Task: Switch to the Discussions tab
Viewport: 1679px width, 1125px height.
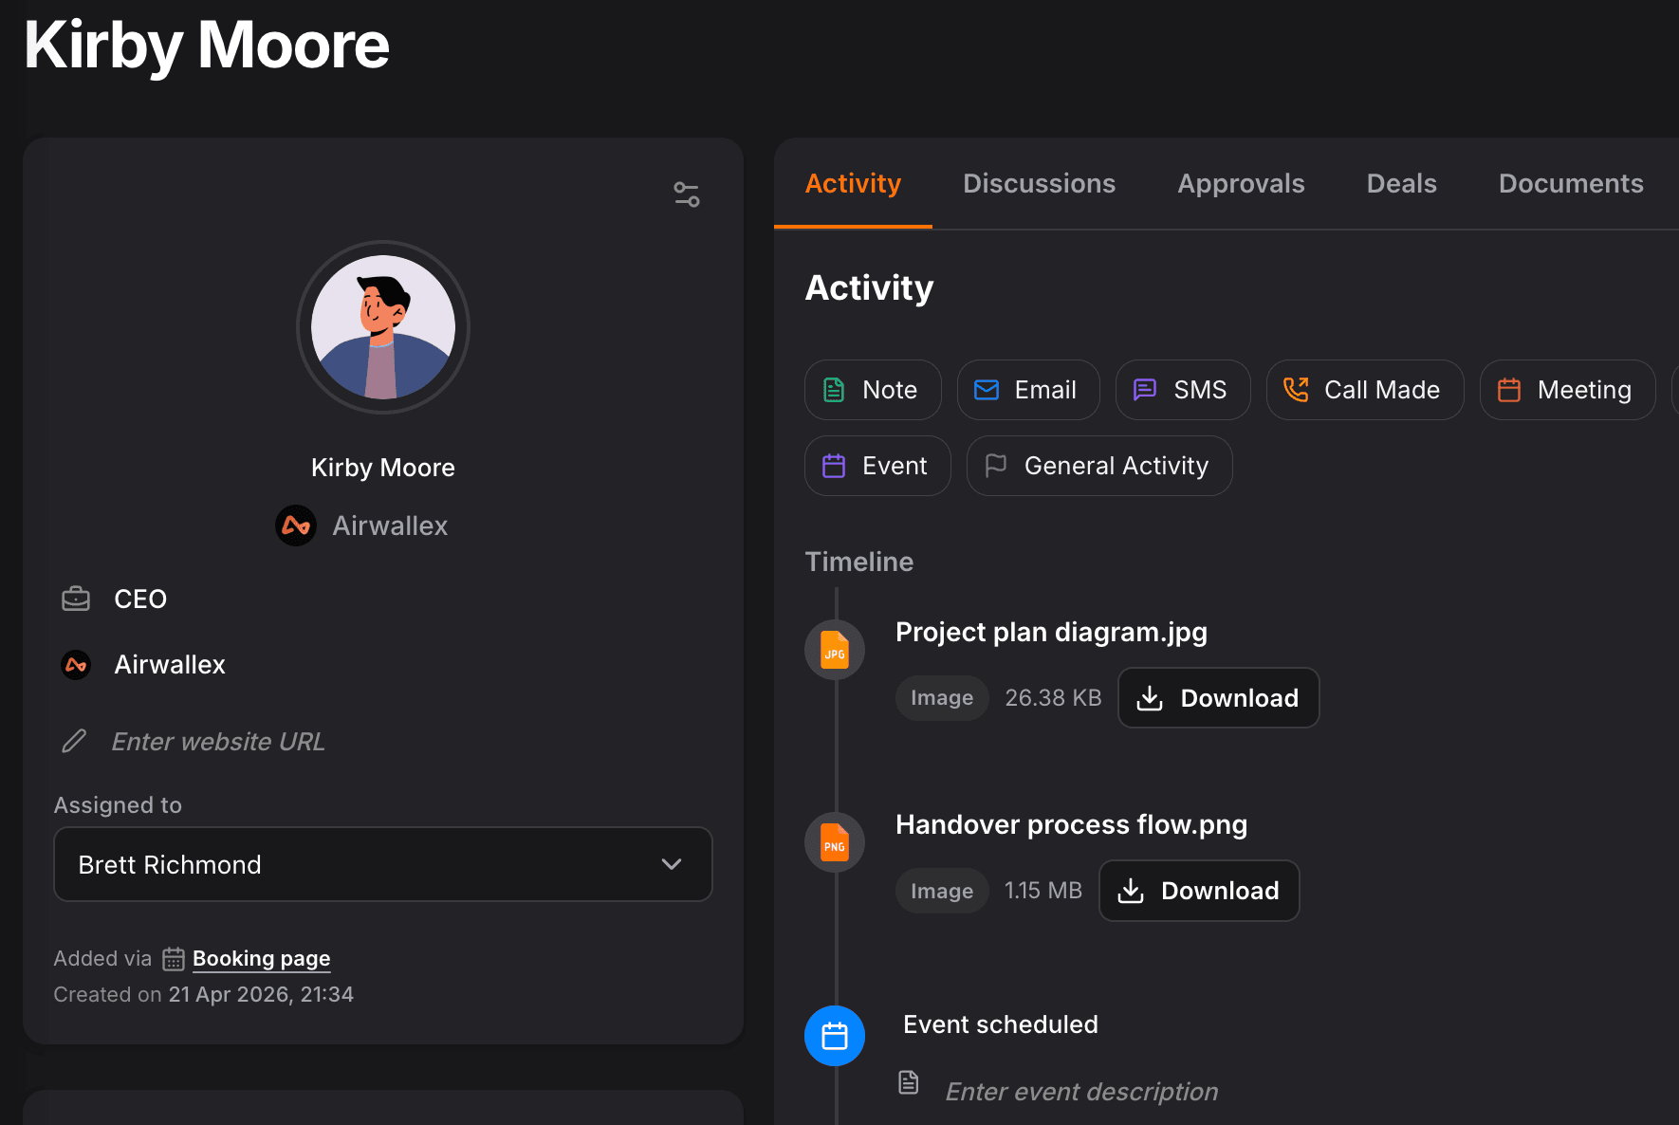Action: tap(1039, 182)
